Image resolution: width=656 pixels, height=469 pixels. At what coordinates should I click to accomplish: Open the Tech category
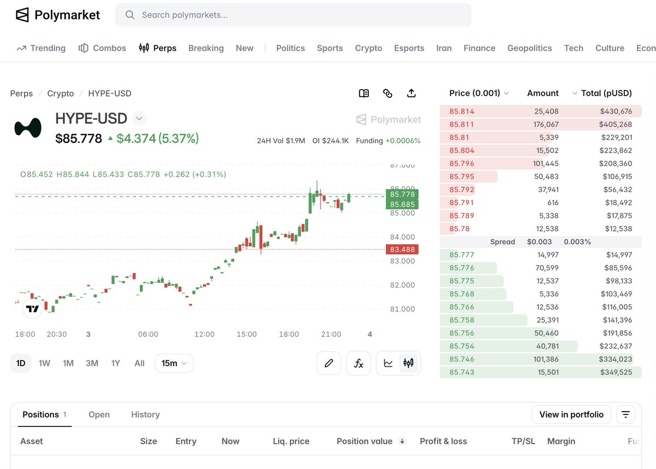point(573,48)
